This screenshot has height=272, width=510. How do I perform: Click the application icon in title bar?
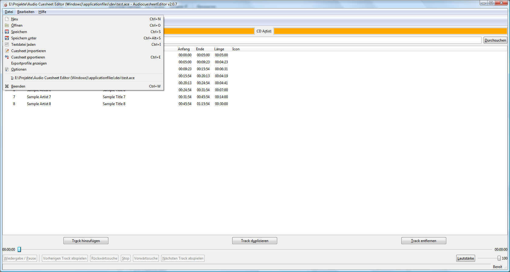click(x=5, y=4)
